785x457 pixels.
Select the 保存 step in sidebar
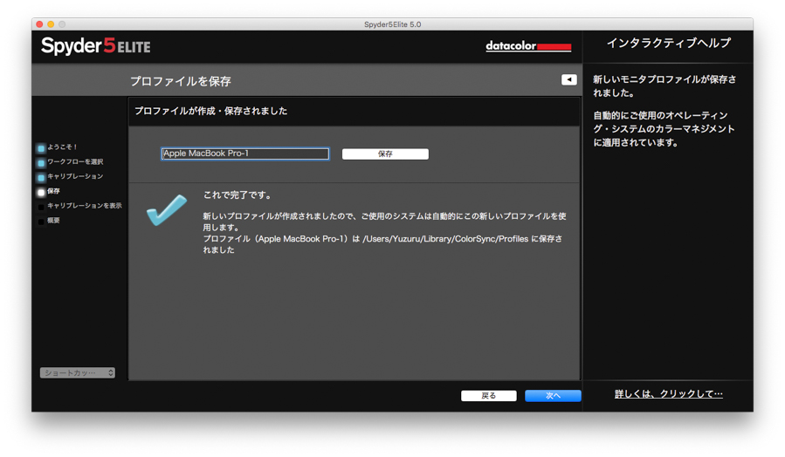[x=49, y=191]
